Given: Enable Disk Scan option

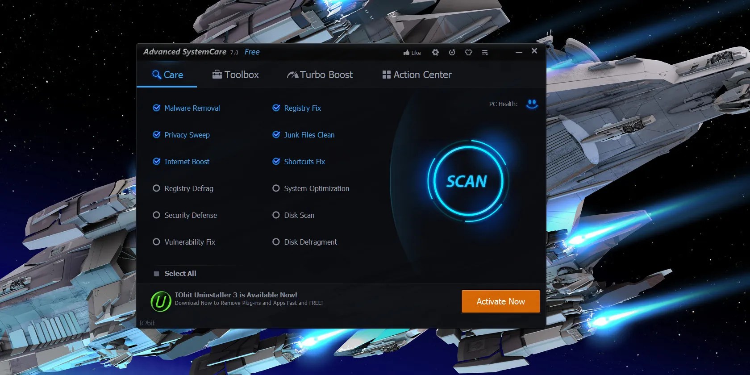Looking at the screenshot, I should tap(276, 215).
